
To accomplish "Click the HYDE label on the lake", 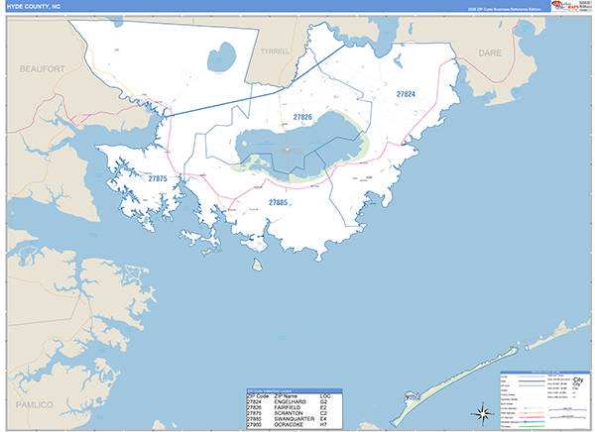I will pos(292,152).
